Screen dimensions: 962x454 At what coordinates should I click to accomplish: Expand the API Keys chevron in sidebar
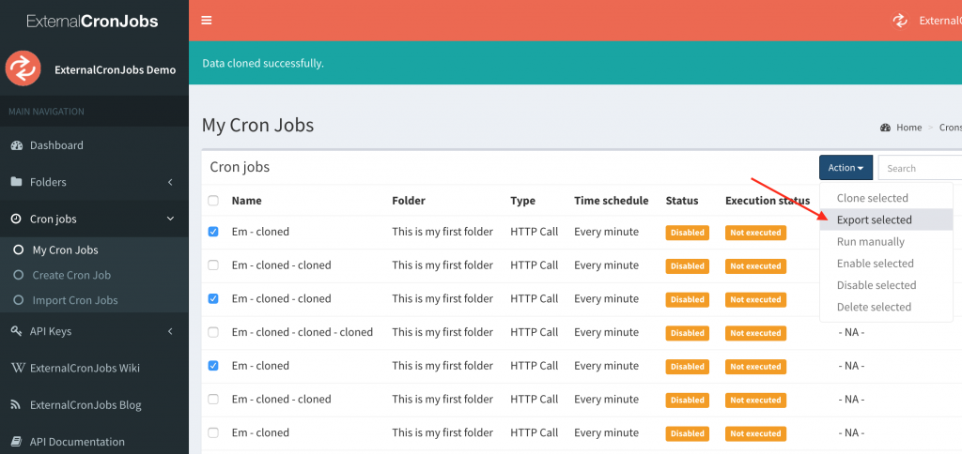pos(170,331)
